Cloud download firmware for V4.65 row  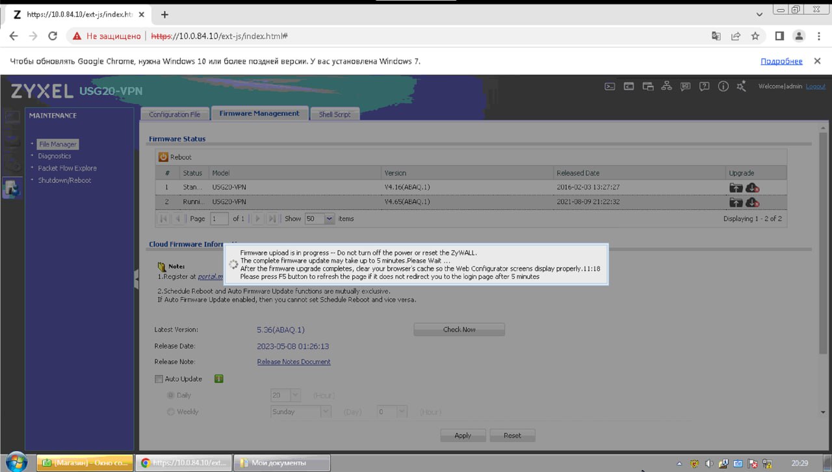tap(753, 202)
